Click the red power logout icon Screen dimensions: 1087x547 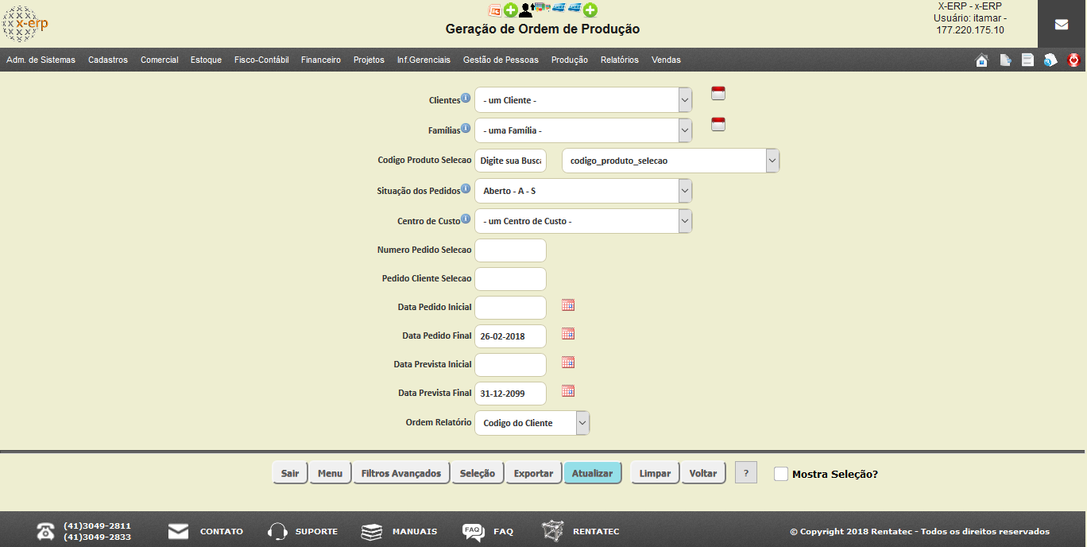click(1073, 60)
